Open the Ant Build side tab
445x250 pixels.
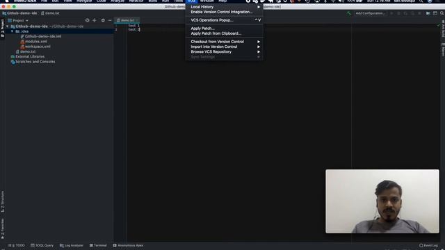tap(443, 28)
